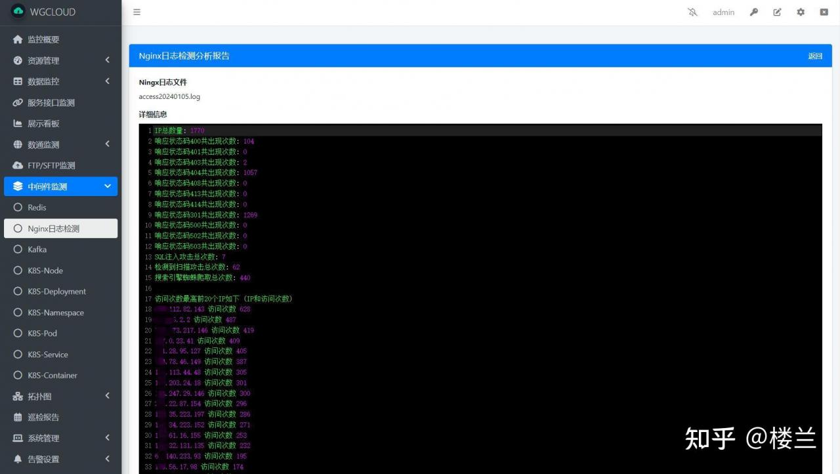Open the 展示看板 menu item
Viewport: 840px width, 474px height.
click(x=60, y=123)
